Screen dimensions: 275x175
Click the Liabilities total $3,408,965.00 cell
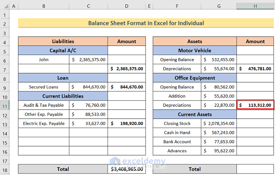pos(126,169)
